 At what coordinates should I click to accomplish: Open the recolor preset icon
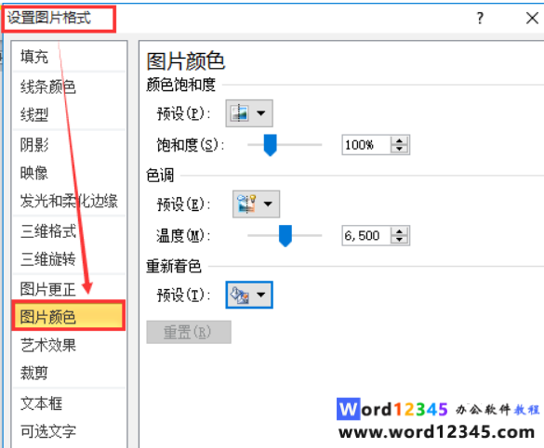pos(240,295)
